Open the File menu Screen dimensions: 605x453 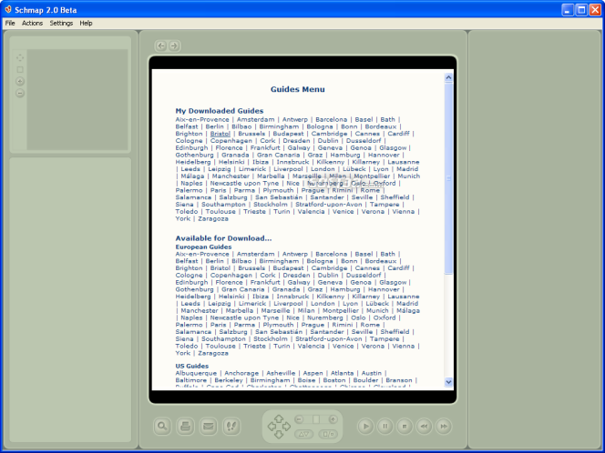pos(10,23)
